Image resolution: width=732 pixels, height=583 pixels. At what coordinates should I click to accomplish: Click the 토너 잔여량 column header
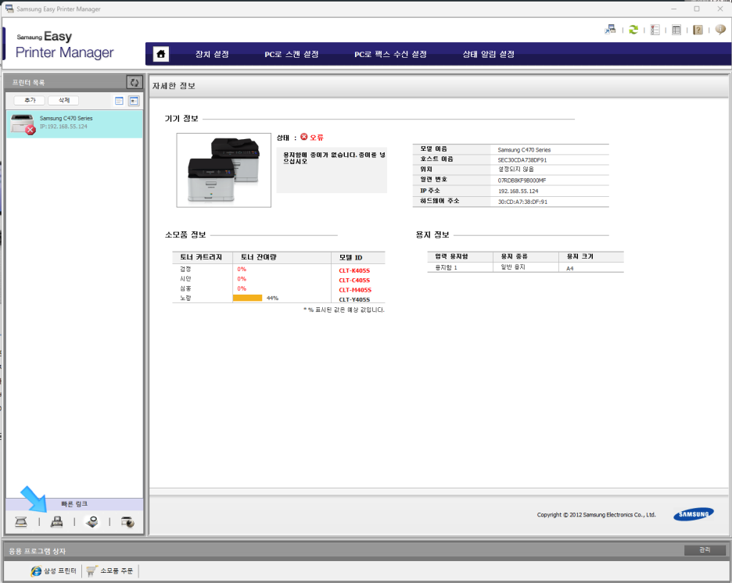[x=259, y=257]
